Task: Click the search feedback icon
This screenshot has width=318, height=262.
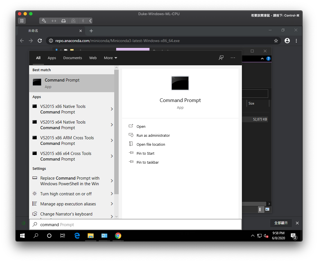Action: tap(221, 58)
